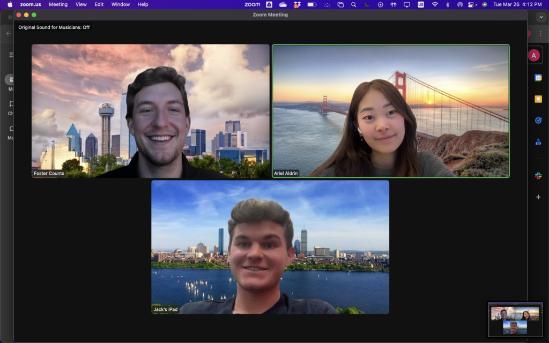Click the Slack add-on icon
549x343 pixels.
538,176
